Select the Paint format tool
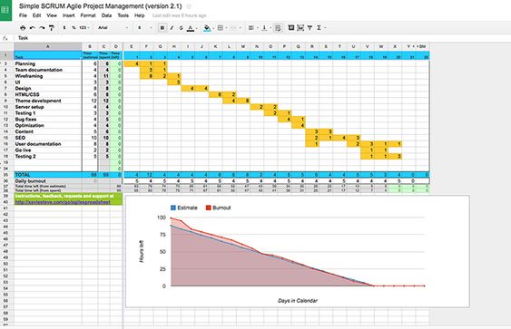 [x=52, y=28]
